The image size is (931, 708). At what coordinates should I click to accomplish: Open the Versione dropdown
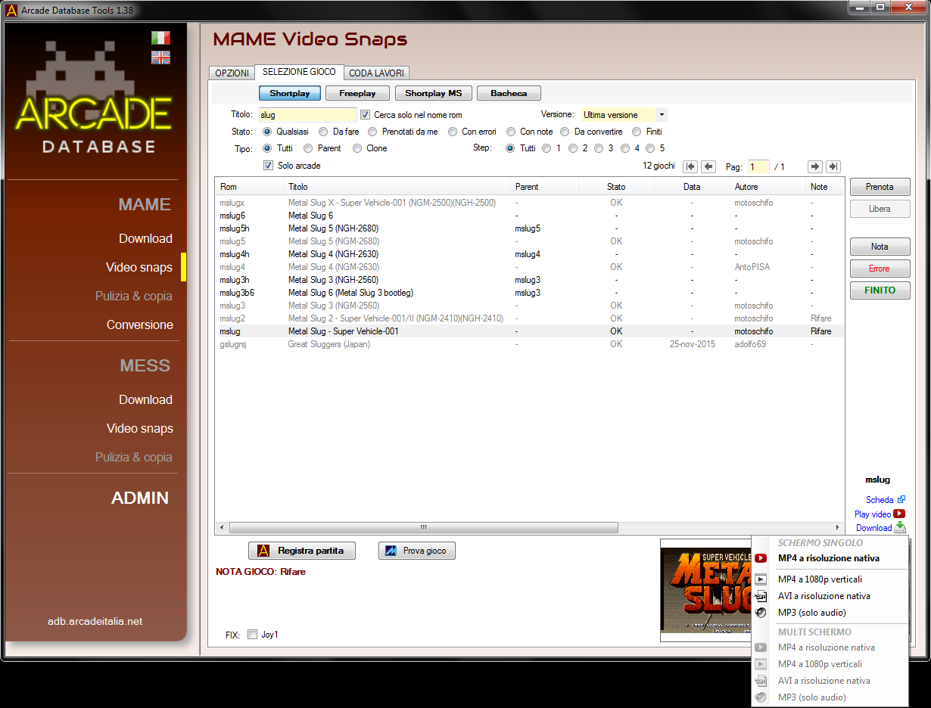pyautogui.click(x=662, y=115)
